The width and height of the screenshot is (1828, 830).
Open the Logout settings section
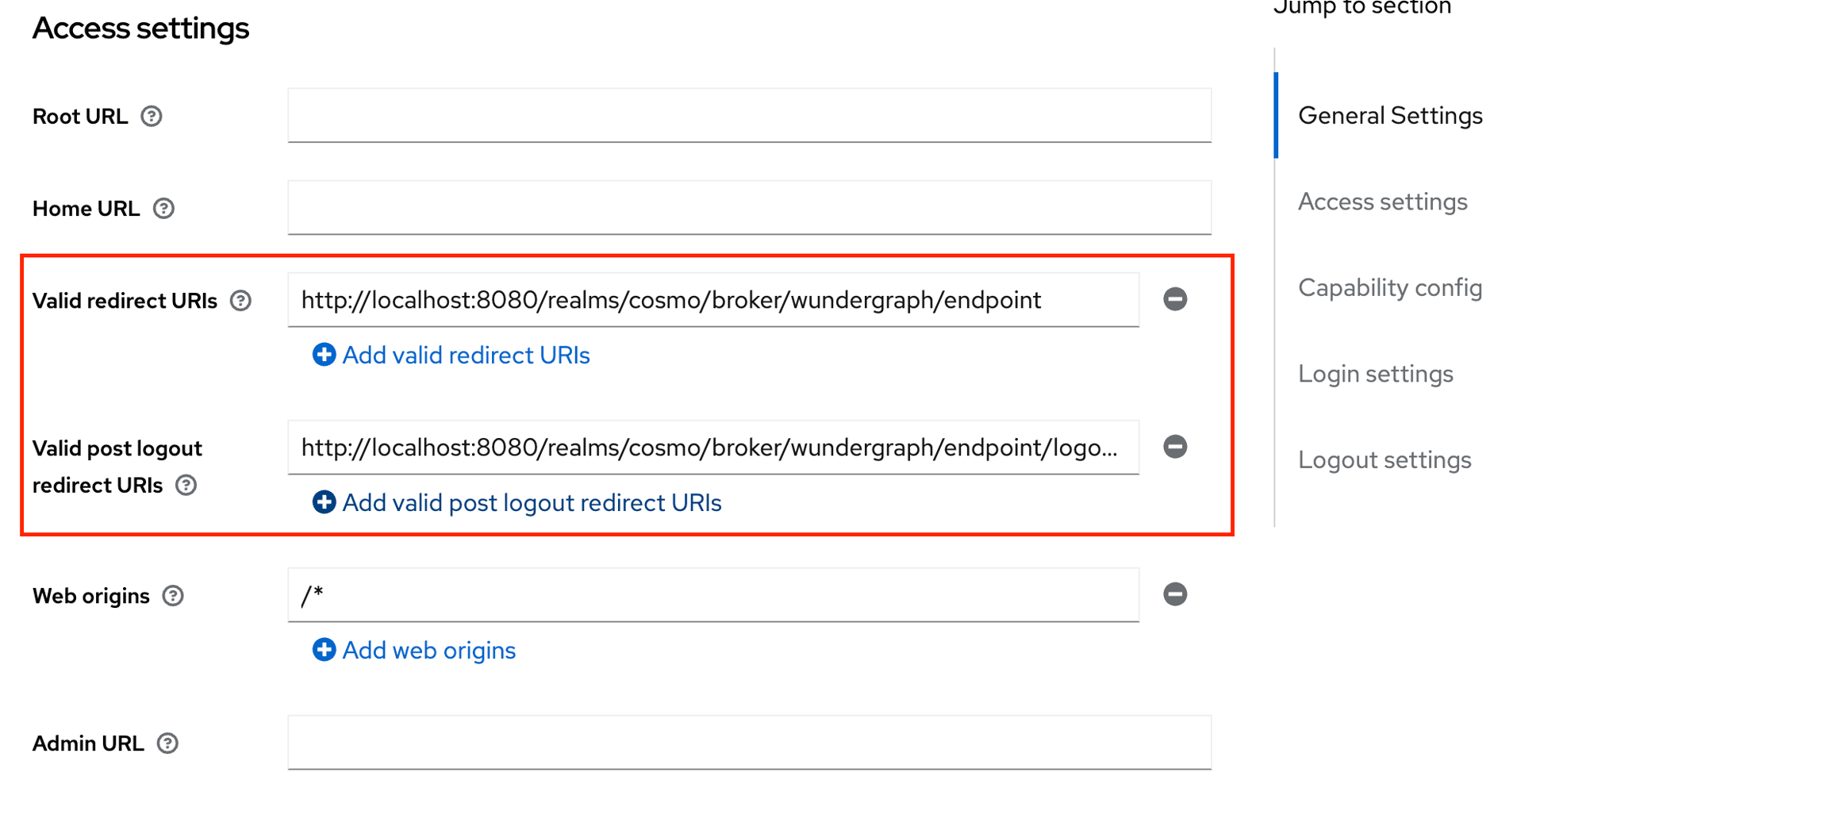[x=1384, y=459]
